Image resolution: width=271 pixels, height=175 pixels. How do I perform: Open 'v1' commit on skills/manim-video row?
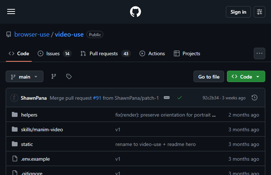pos(118,129)
